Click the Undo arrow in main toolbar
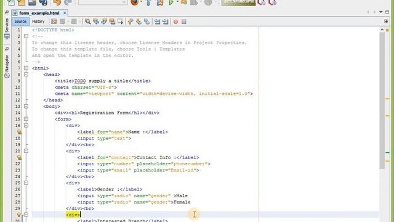 [x=57, y=2]
